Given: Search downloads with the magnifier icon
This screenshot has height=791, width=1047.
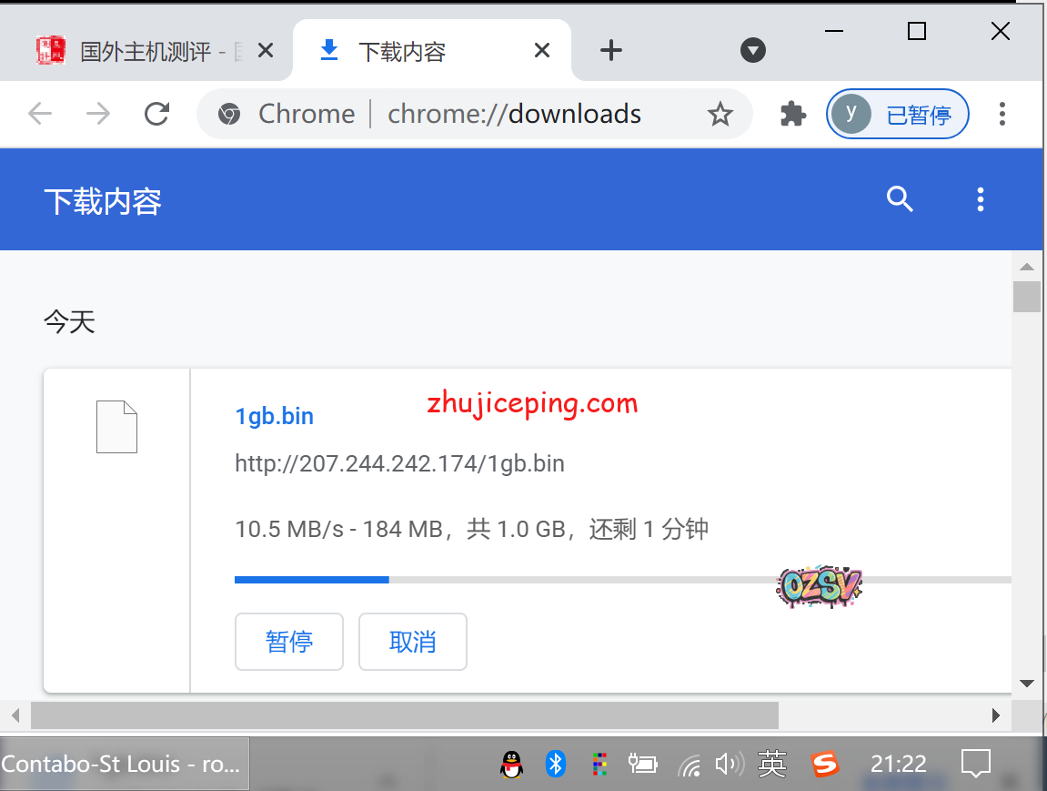Looking at the screenshot, I should pos(899,199).
